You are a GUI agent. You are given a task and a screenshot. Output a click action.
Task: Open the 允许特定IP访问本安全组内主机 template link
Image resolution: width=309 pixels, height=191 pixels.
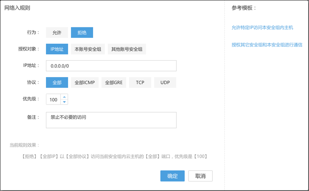pyautogui.click(x=262, y=28)
